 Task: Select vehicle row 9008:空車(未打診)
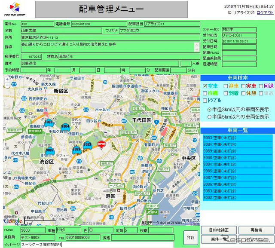238,158
